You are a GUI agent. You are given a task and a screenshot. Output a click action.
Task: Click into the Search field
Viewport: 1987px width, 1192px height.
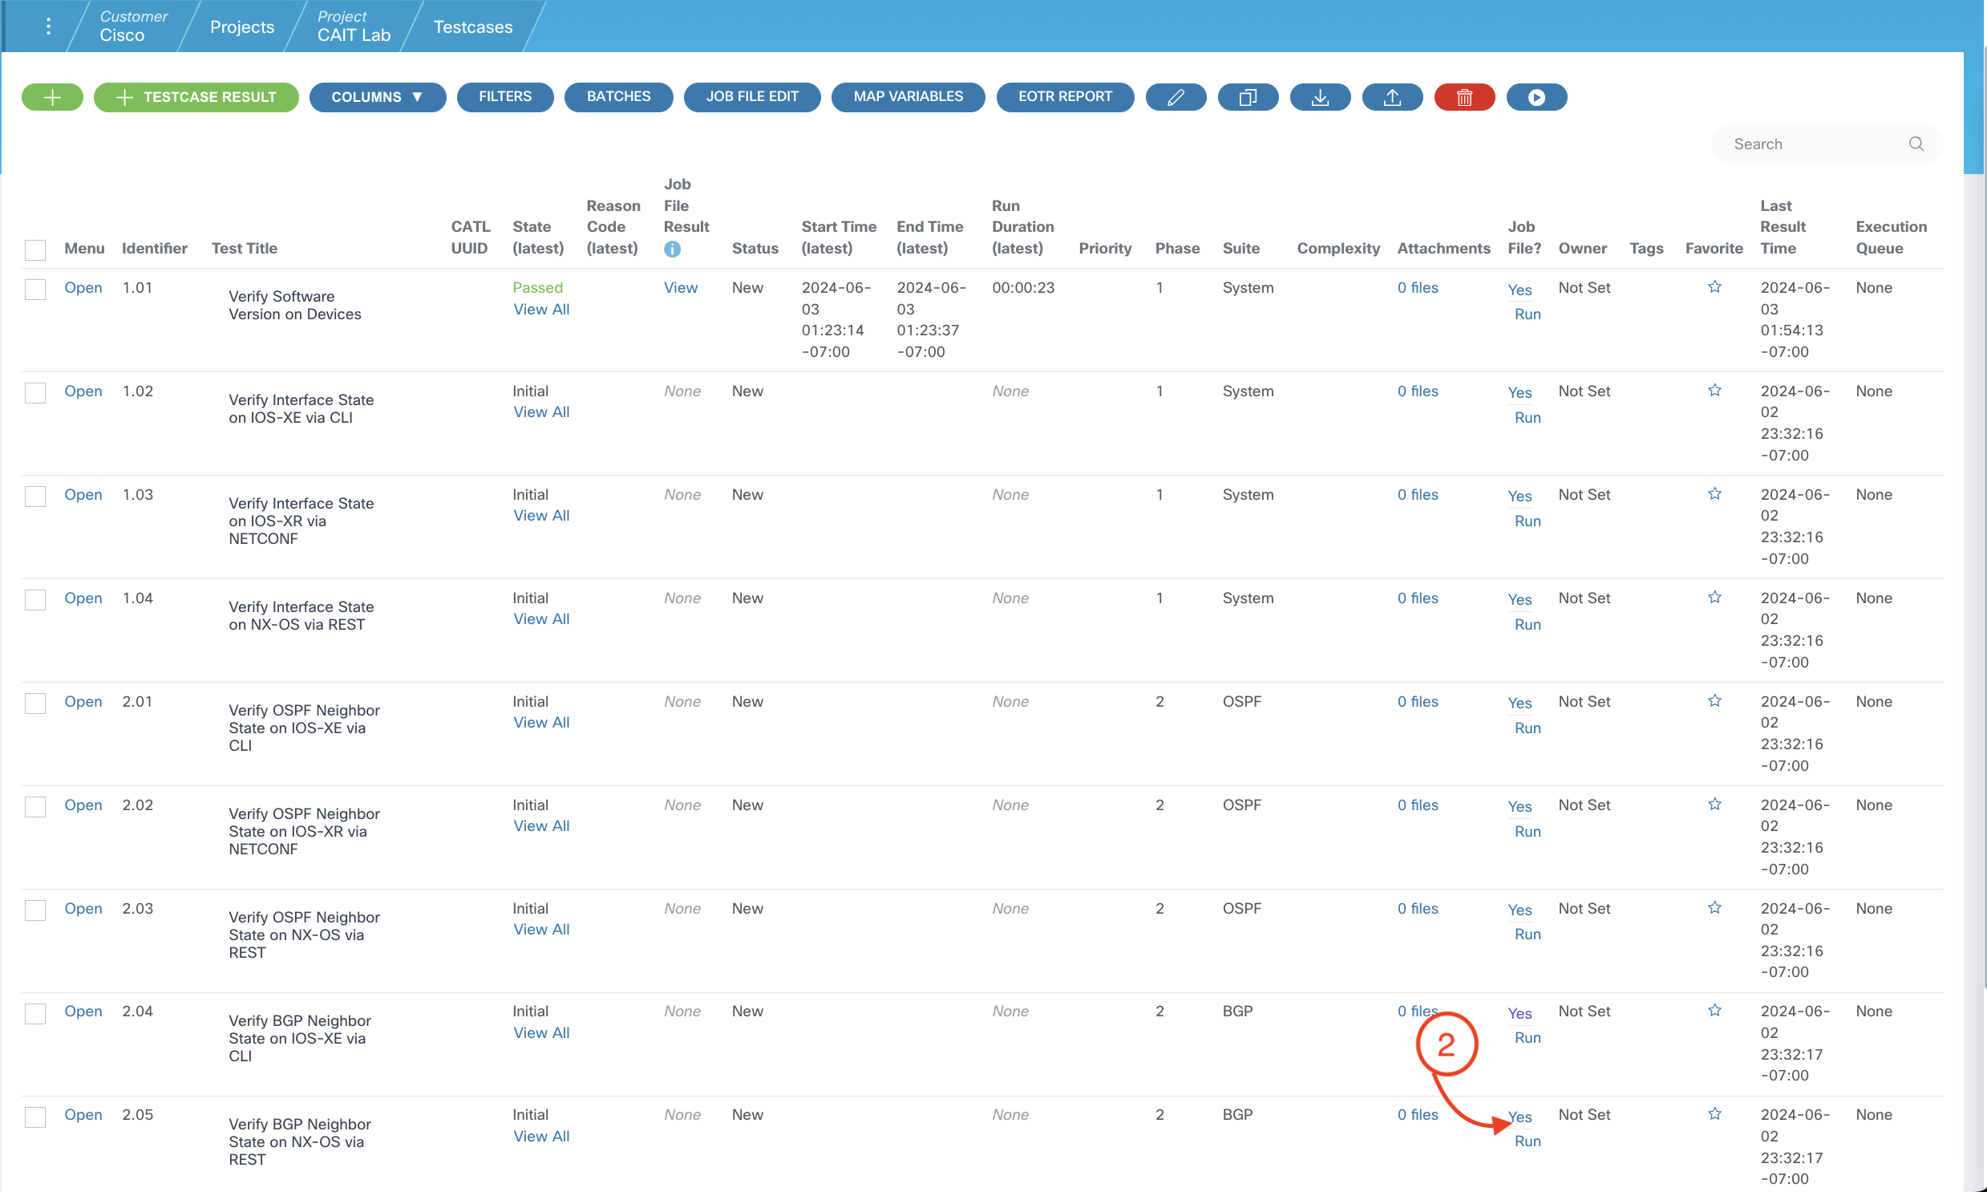1815,144
